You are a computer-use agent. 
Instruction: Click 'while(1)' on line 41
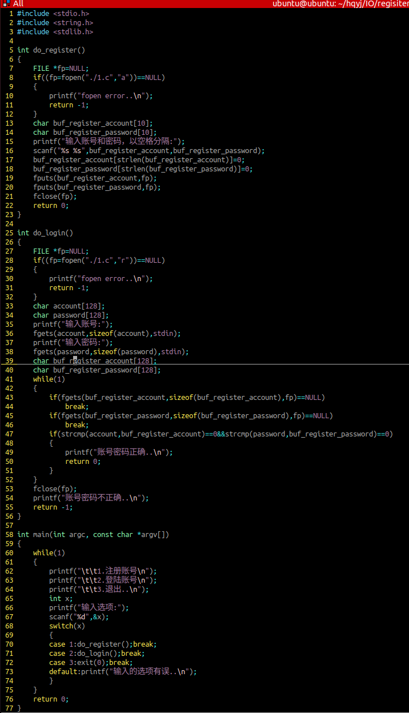tap(49, 379)
